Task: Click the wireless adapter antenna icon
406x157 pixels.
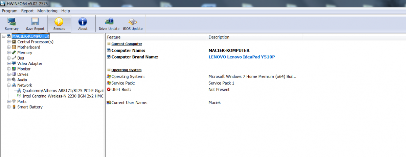Action: [x=19, y=96]
